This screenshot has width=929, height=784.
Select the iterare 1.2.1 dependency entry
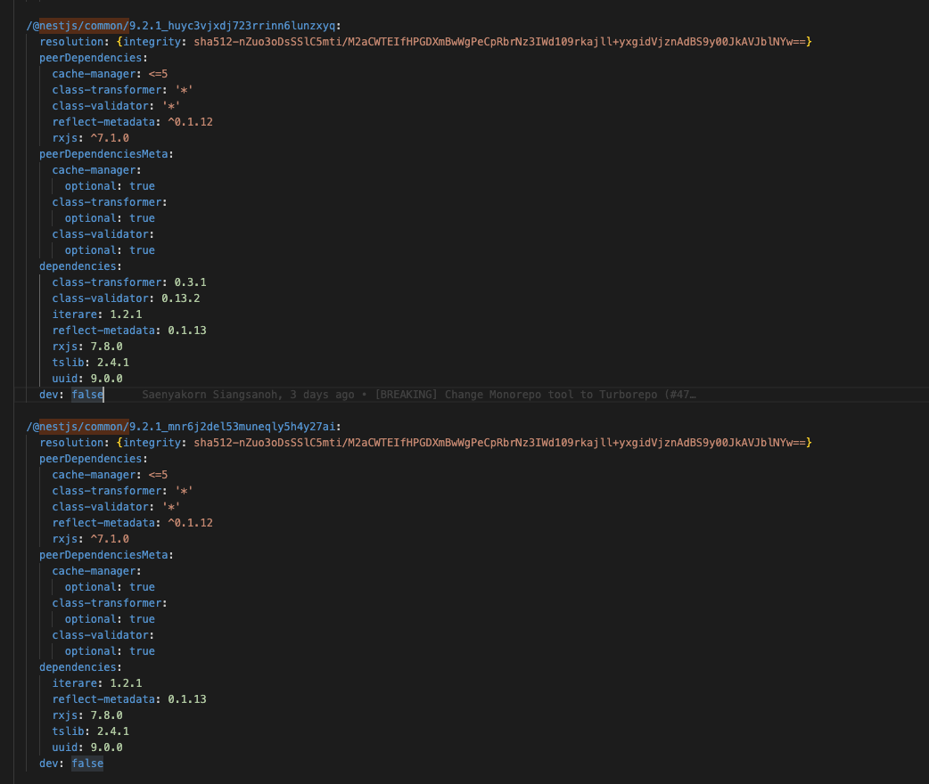(96, 314)
